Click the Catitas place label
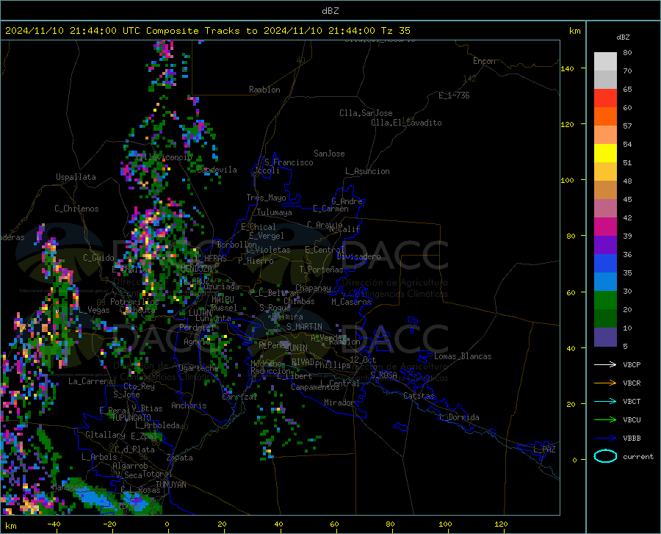Image resolution: width=661 pixels, height=534 pixels. (x=419, y=396)
